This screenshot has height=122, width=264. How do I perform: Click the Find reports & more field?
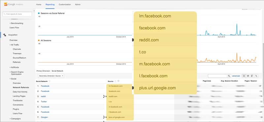[x=17, y=14]
